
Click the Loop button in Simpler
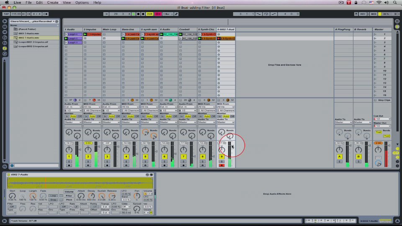coord(53,195)
